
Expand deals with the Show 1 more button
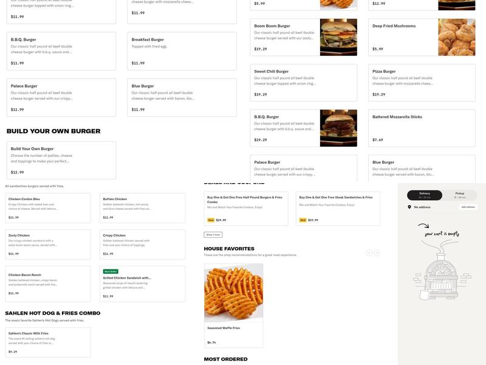point(213,235)
